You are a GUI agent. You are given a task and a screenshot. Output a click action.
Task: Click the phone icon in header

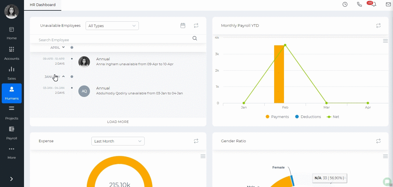[x=359, y=4]
